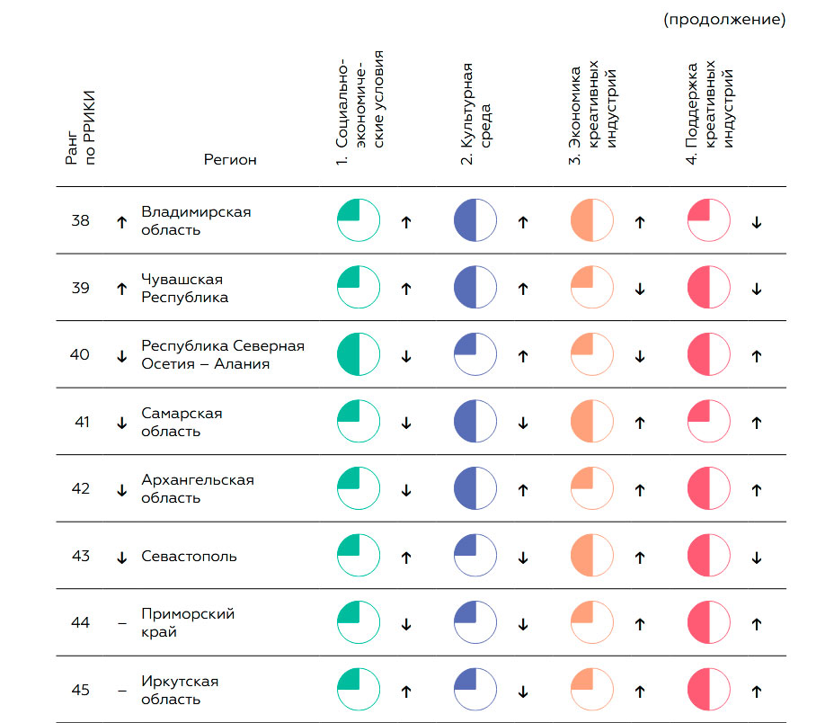The height and width of the screenshot is (723, 834).
Task: Click the rank dash next to Приморский край
Action: (122, 623)
